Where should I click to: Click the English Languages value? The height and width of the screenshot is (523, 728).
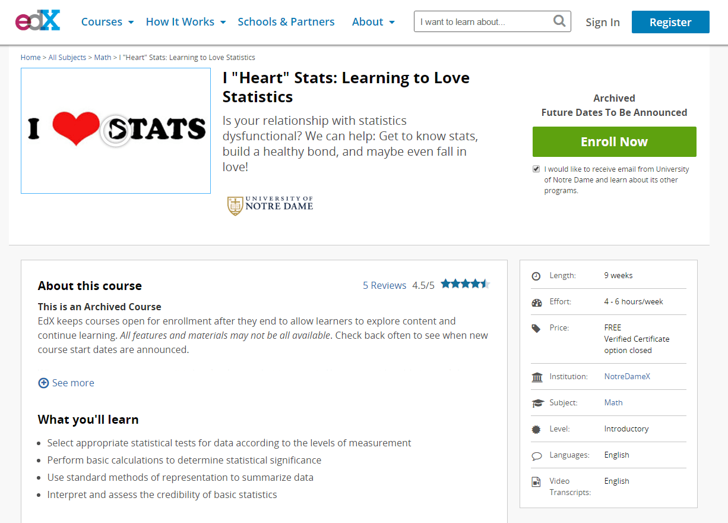[x=616, y=455]
